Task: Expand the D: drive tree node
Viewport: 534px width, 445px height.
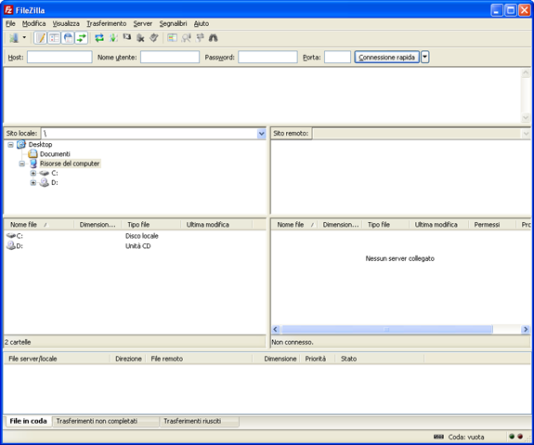Action: 33,183
